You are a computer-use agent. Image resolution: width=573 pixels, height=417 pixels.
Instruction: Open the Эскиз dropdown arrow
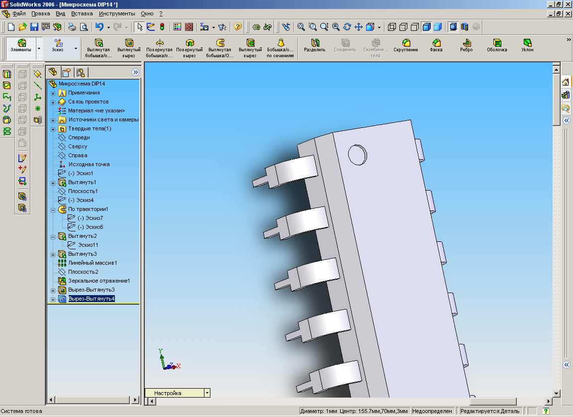point(76,48)
